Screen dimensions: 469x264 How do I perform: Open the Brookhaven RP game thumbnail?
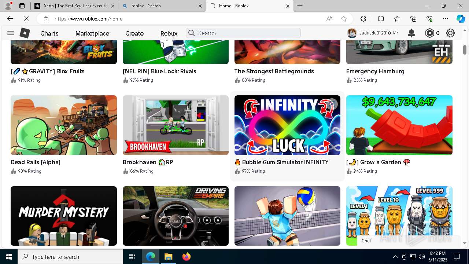pos(176,125)
